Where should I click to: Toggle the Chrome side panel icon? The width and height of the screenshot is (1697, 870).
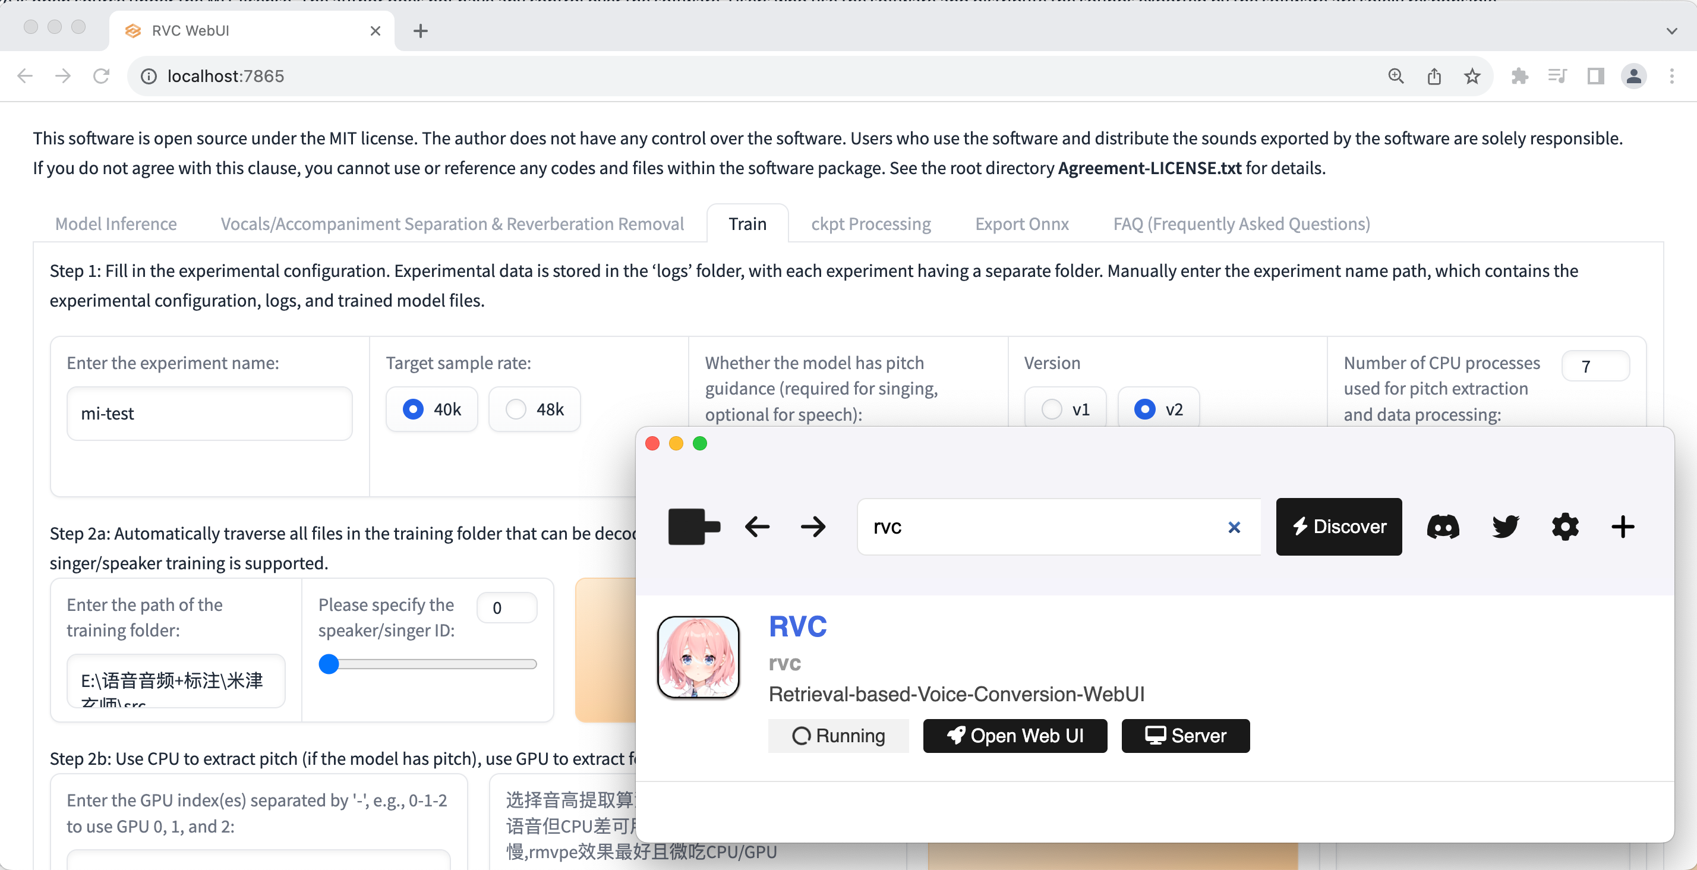pyautogui.click(x=1595, y=77)
